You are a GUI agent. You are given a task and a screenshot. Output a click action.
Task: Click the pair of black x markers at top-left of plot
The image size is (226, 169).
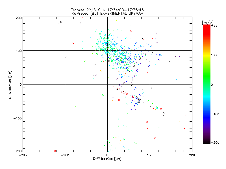click(60, 22)
